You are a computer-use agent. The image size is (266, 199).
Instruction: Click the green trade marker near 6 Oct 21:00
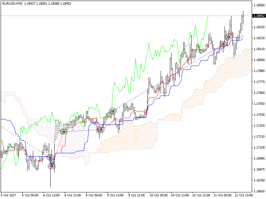[x=63, y=132]
